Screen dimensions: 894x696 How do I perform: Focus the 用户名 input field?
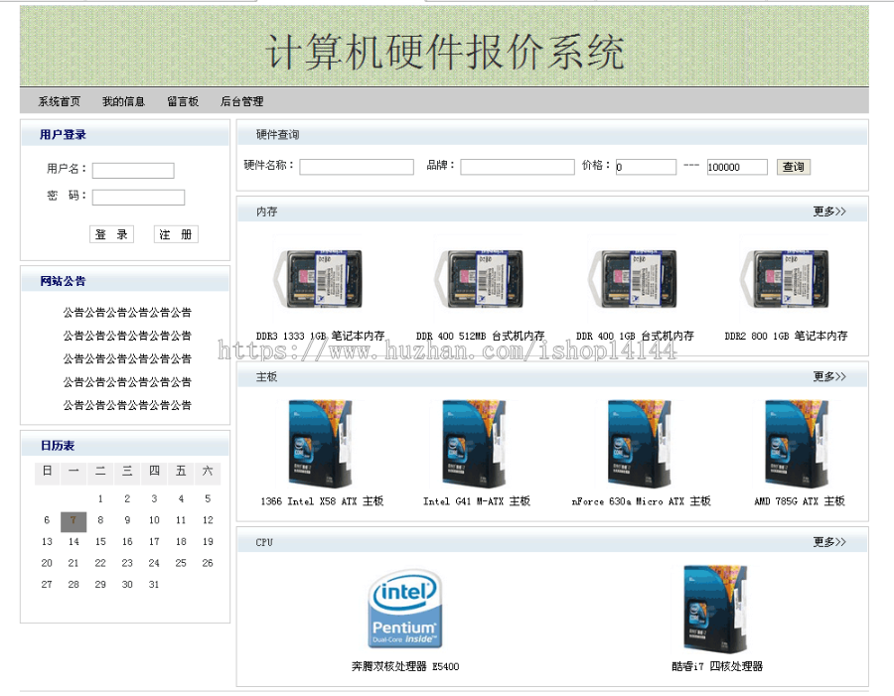coord(133,171)
